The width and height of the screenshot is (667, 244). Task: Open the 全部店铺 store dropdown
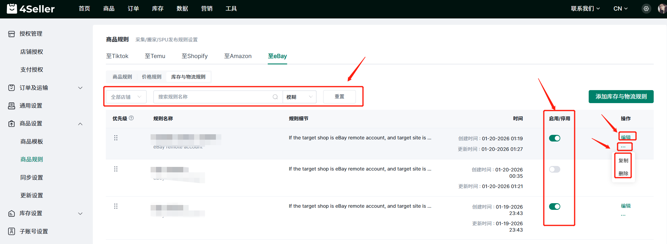pyautogui.click(x=126, y=97)
